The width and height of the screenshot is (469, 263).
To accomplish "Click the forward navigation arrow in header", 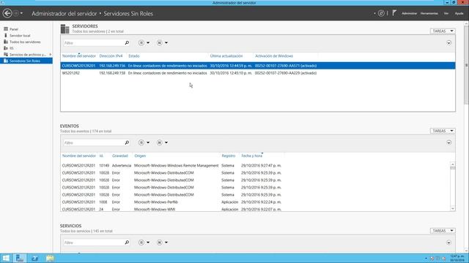I will coord(16,13).
